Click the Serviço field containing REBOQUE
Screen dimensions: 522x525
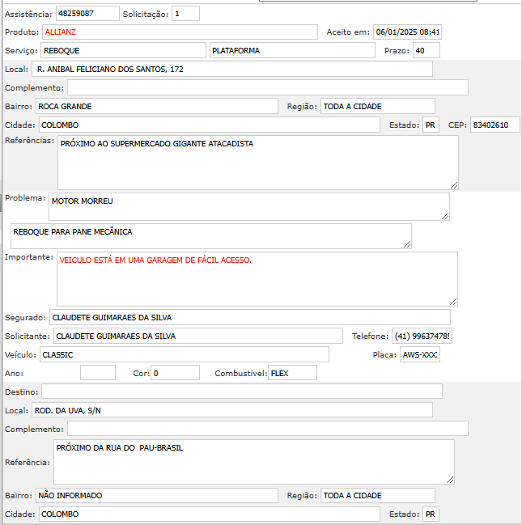(123, 50)
